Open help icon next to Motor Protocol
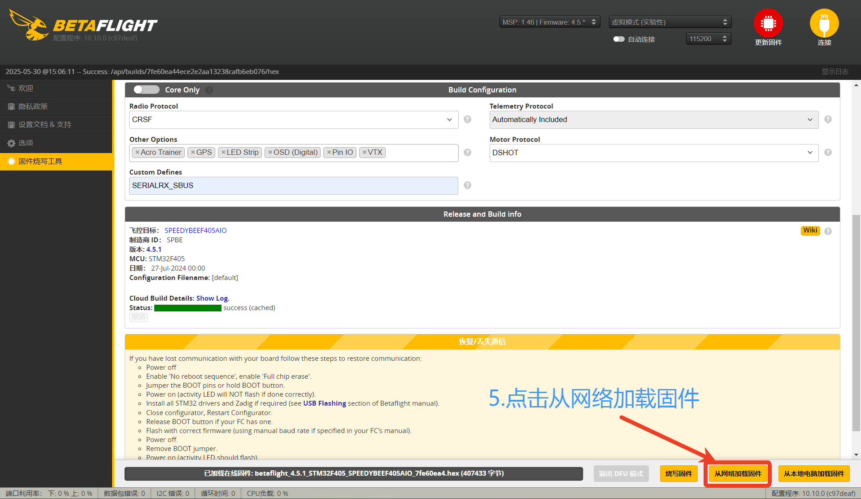The width and height of the screenshot is (861, 499). point(828,153)
